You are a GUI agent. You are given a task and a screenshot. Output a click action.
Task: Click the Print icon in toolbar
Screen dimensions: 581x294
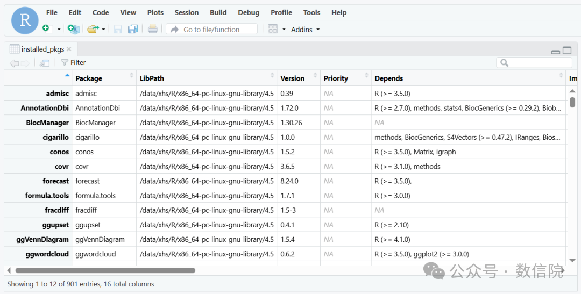tap(153, 29)
